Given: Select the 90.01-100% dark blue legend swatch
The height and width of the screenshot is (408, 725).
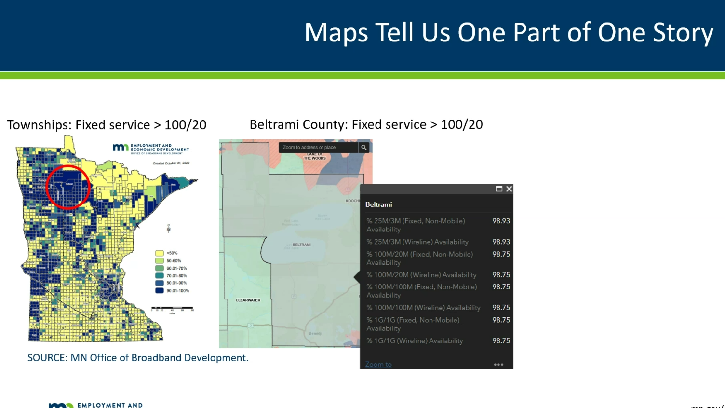Looking at the screenshot, I should coord(160,291).
